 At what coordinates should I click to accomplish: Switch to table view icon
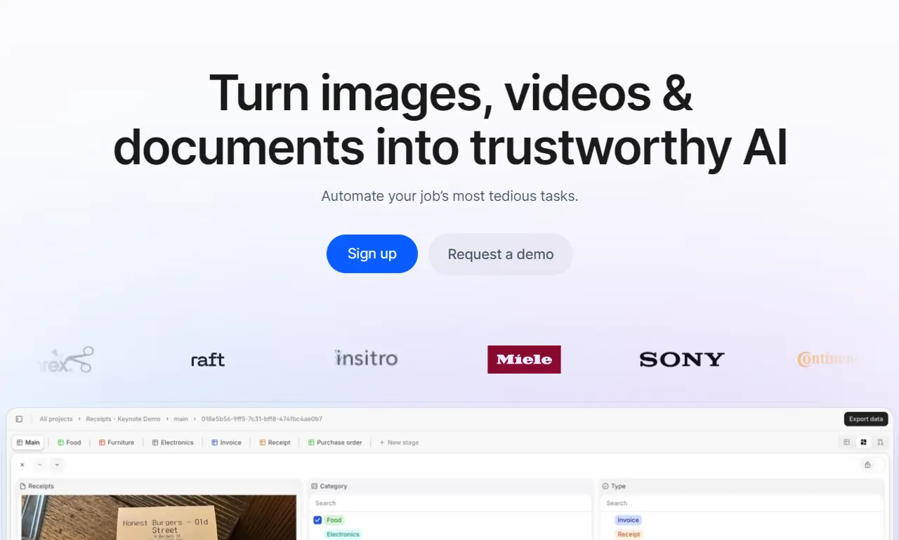tap(847, 442)
